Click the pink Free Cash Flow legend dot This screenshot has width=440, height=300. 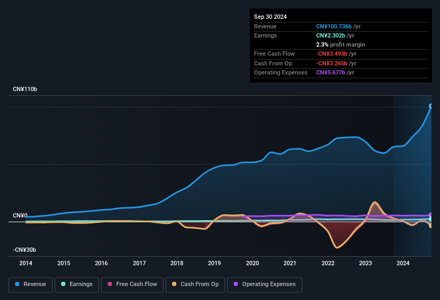point(110,284)
